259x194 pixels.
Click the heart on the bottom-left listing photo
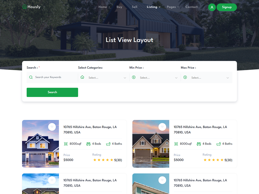pyautogui.click(x=52, y=180)
